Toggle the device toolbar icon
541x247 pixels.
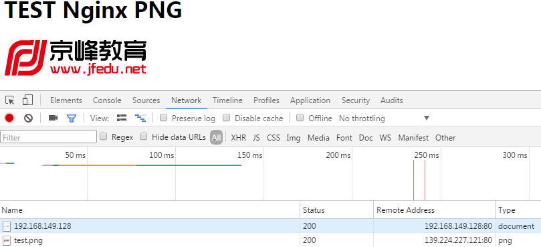click(x=27, y=100)
